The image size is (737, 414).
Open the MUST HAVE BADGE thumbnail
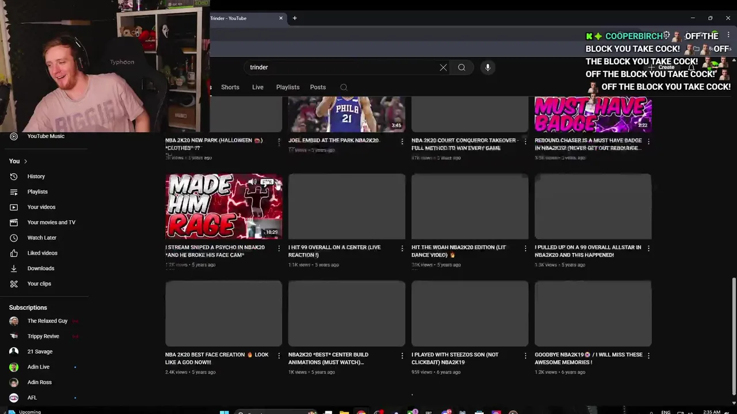click(593, 114)
